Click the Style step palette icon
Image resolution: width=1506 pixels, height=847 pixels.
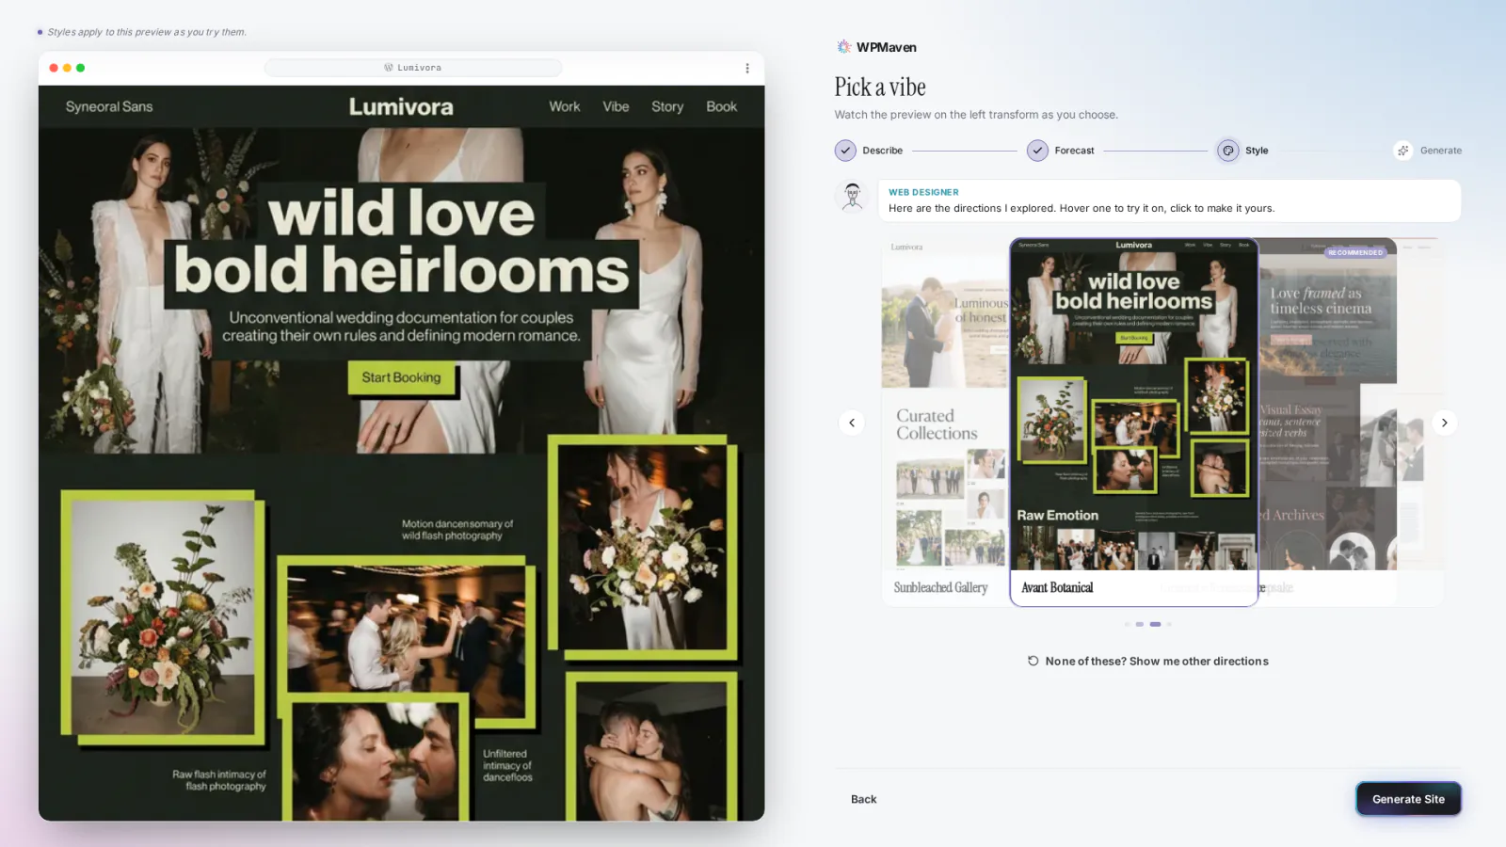pyautogui.click(x=1228, y=151)
